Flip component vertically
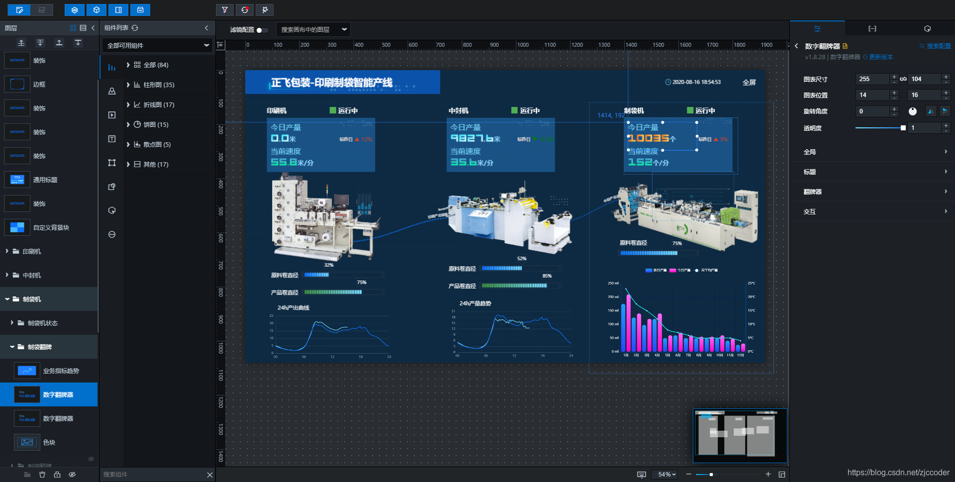This screenshot has height=482, width=955. pyautogui.click(x=945, y=111)
